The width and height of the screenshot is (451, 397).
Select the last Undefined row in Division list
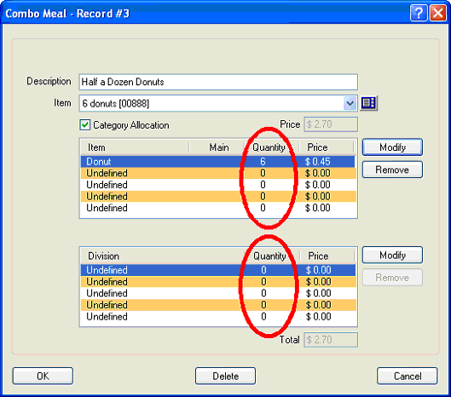(x=217, y=317)
